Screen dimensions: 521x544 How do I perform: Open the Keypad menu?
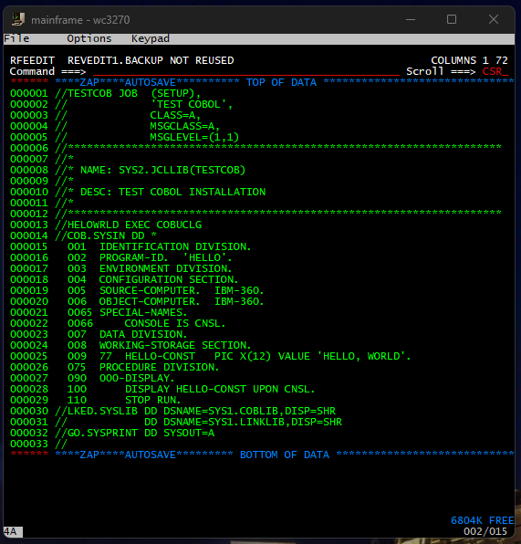click(151, 38)
